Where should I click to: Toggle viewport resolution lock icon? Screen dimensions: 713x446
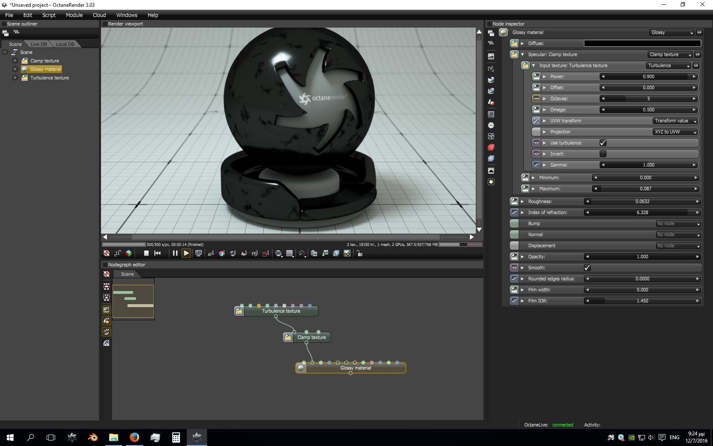click(x=359, y=253)
